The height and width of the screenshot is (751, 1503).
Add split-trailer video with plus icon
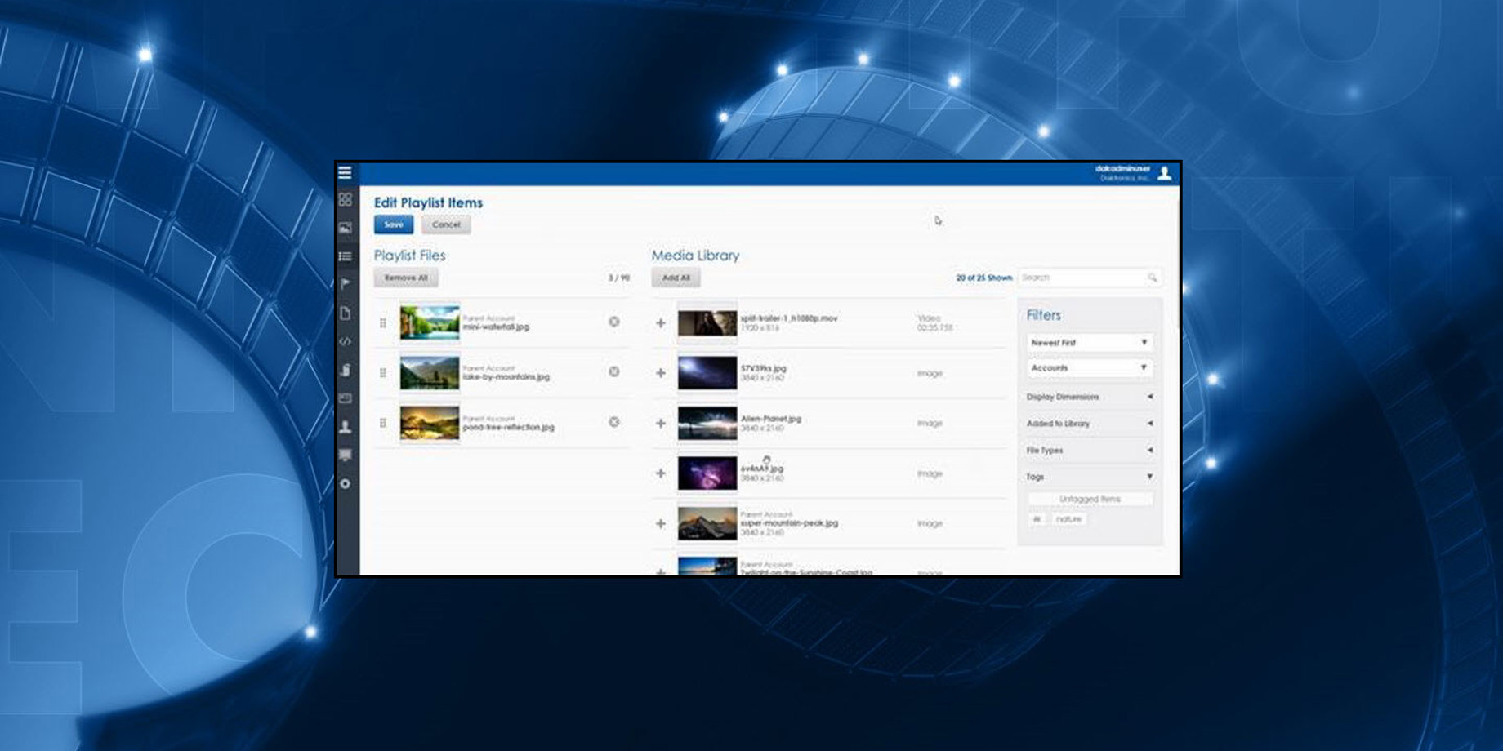coord(661,323)
